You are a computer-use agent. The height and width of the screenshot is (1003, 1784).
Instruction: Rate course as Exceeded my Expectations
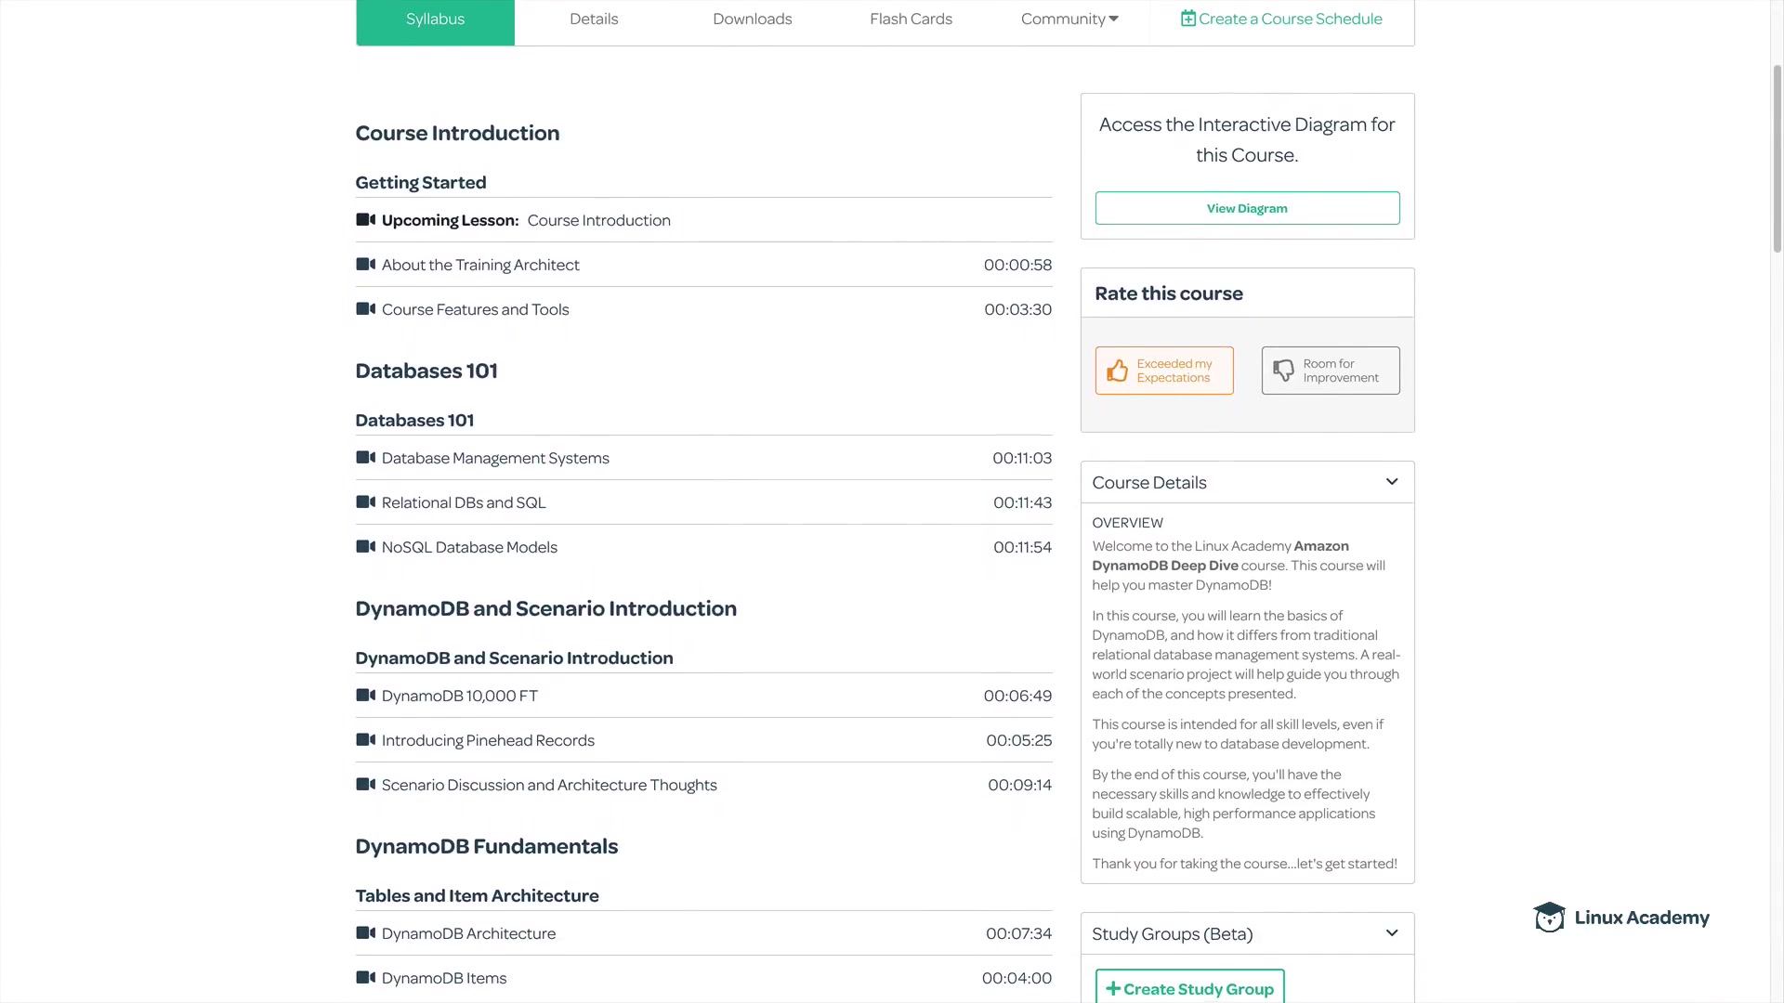[1164, 371]
